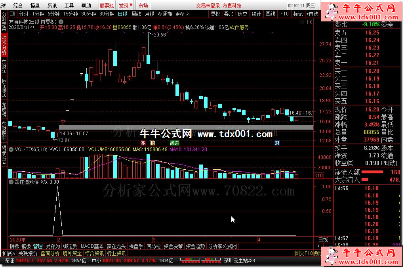Select the 赢在龙头 template
The width and height of the screenshot is (404, 268).
click(116, 246)
